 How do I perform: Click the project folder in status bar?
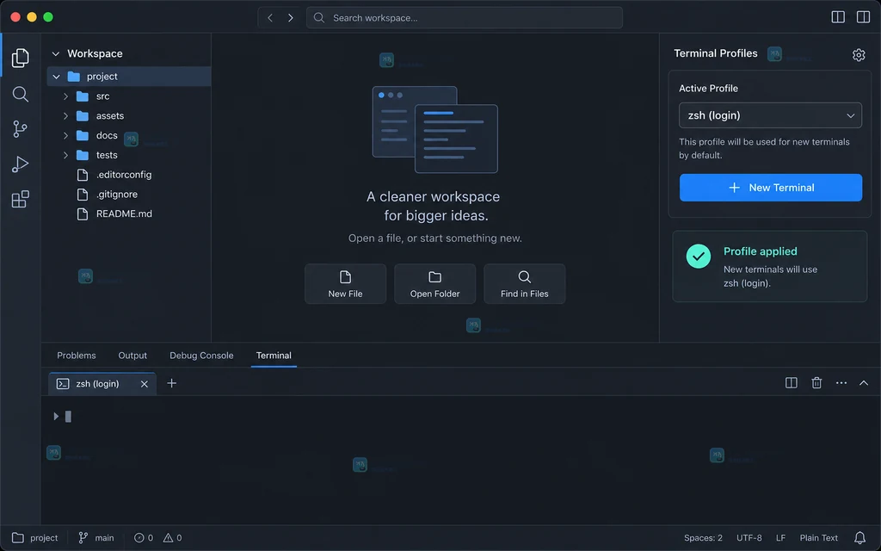pyautogui.click(x=34, y=538)
